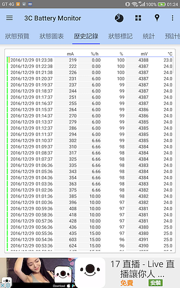Tap the °C column header
180x288 pixels.
170,54
